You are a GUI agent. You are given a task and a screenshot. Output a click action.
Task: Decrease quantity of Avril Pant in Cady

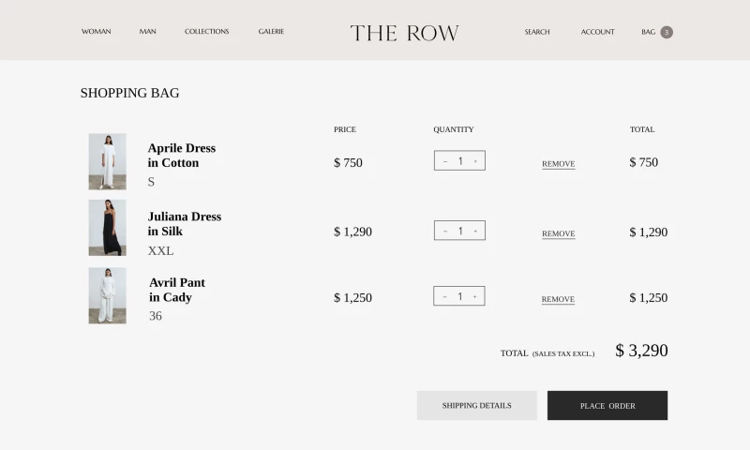pyautogui.click(x=444, y=296)
